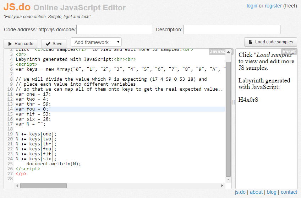The width and height of the screenshot is (301, 198).
Task: Click Load code samples button
Action: [x=271, y=42]
